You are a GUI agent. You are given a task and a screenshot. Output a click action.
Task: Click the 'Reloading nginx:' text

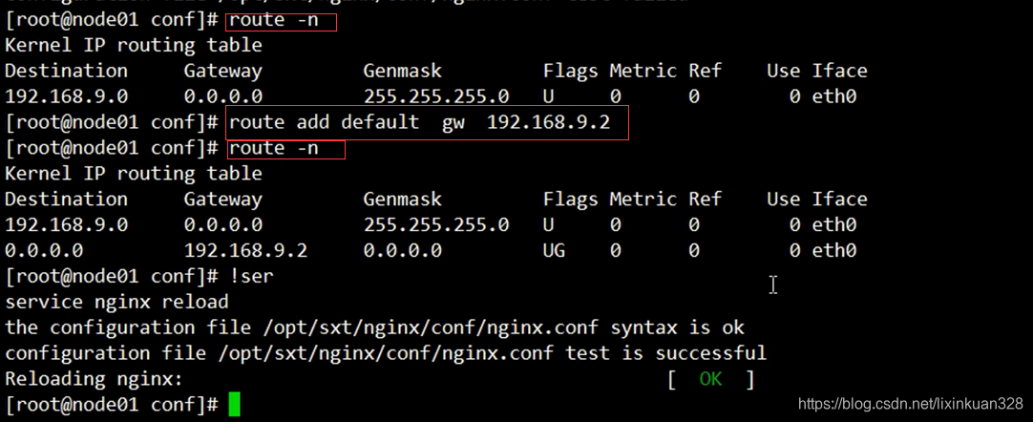pos(93,379)
